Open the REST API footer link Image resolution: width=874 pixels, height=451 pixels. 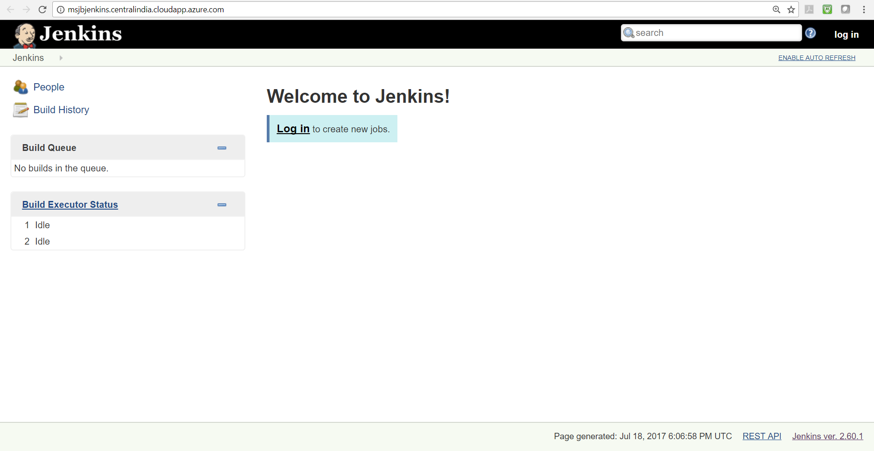pyautogui.click(x=762, y=436)
